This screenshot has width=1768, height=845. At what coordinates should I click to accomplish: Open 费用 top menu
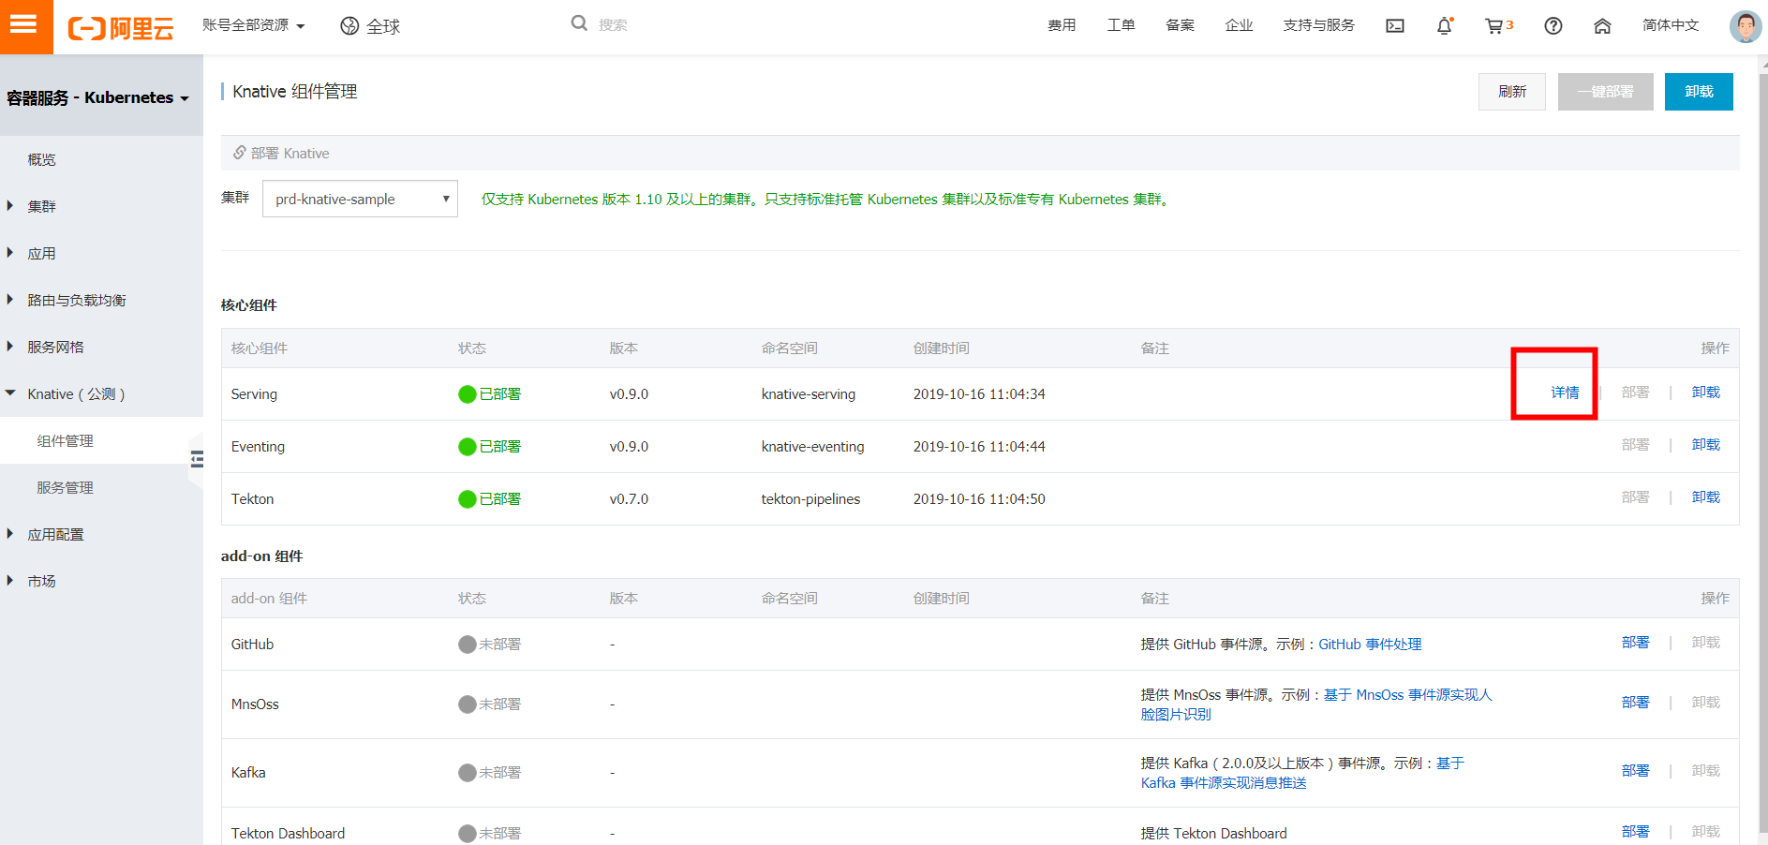tap(1062, 25)
